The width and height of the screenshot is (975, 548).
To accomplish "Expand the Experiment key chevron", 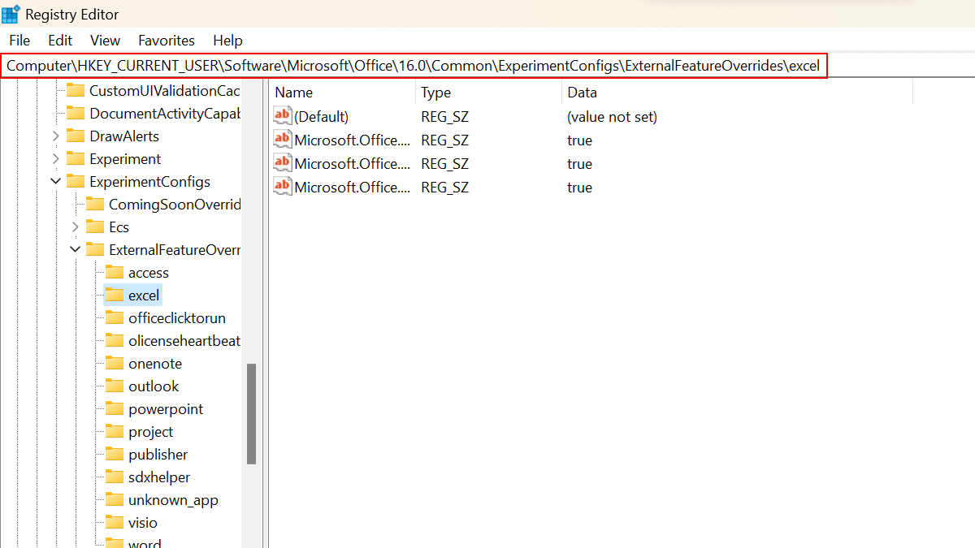I will point(56,159).
